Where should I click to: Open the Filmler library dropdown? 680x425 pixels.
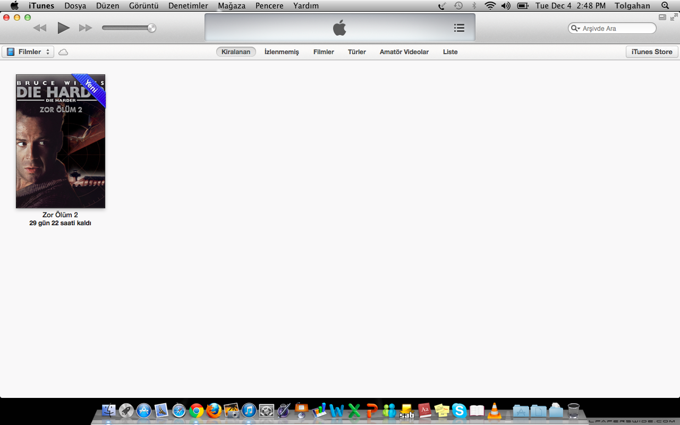point(28,52)
